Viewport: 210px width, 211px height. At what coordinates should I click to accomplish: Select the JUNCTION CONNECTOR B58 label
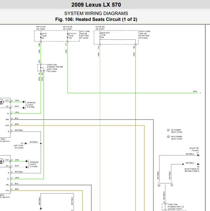55,68
